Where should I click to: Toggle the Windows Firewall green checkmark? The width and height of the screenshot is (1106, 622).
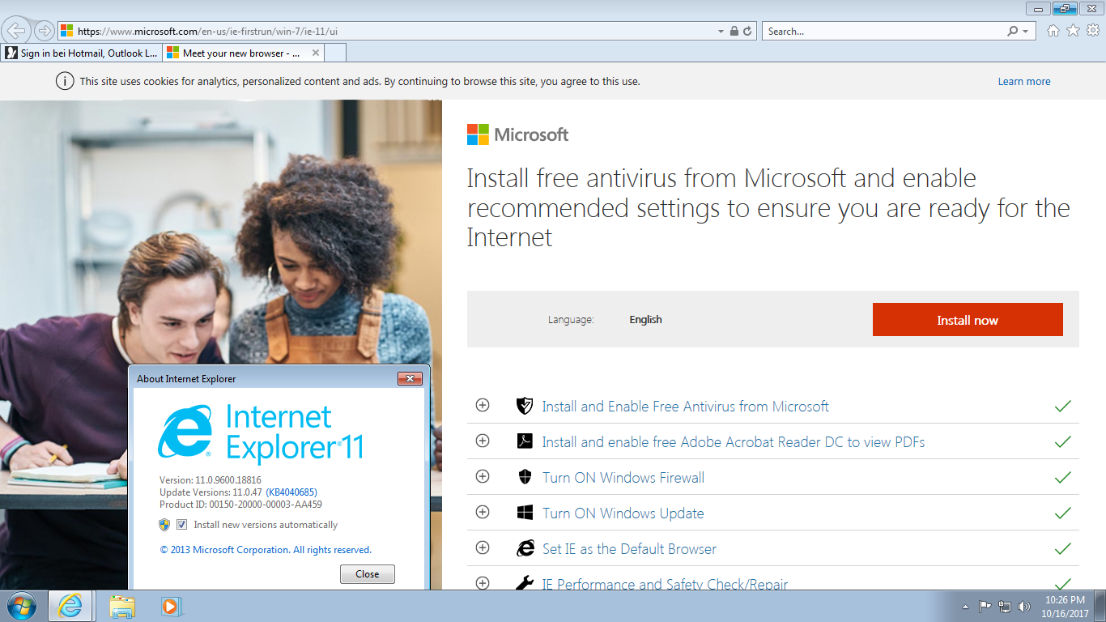pyautogui.click(x=1062, y=477)
